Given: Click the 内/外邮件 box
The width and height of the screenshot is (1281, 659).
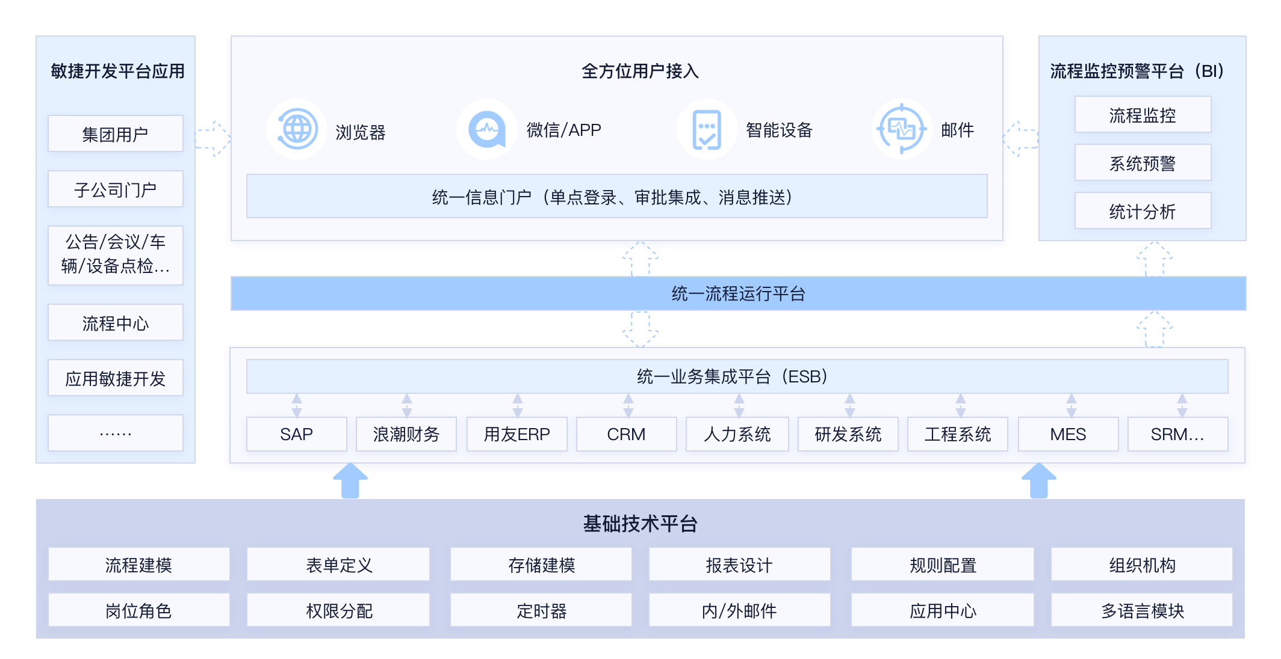Looking at the screenshot, I should coord(740,610).
